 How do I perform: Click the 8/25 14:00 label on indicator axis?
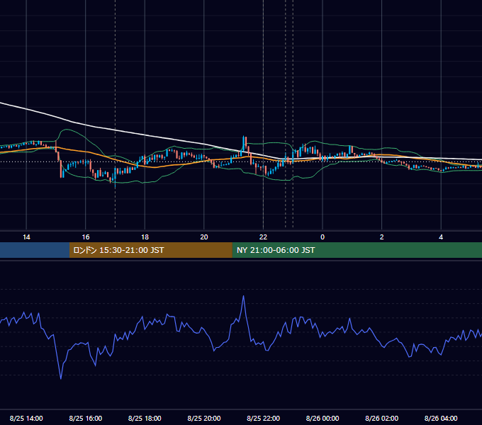coord(26,418)
